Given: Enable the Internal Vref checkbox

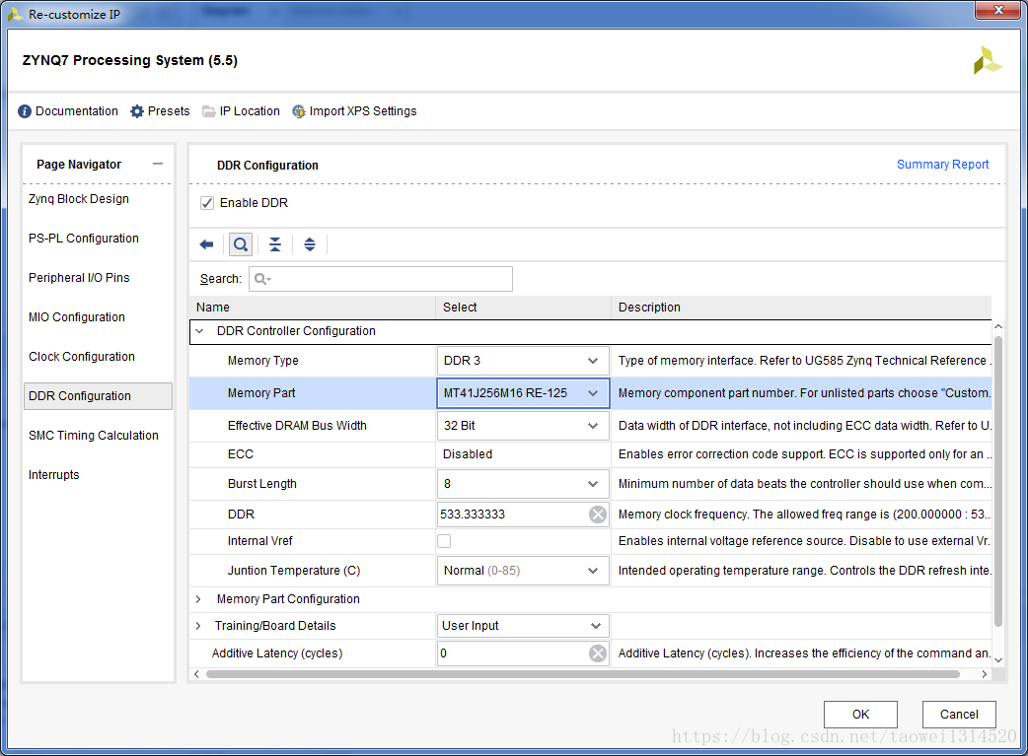Looking at the screenshot, I should [x=444, y=541].
